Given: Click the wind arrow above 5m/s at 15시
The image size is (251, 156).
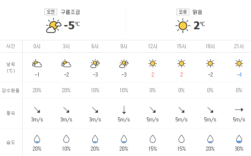Looking at the screenshot, I should point(181,110).
